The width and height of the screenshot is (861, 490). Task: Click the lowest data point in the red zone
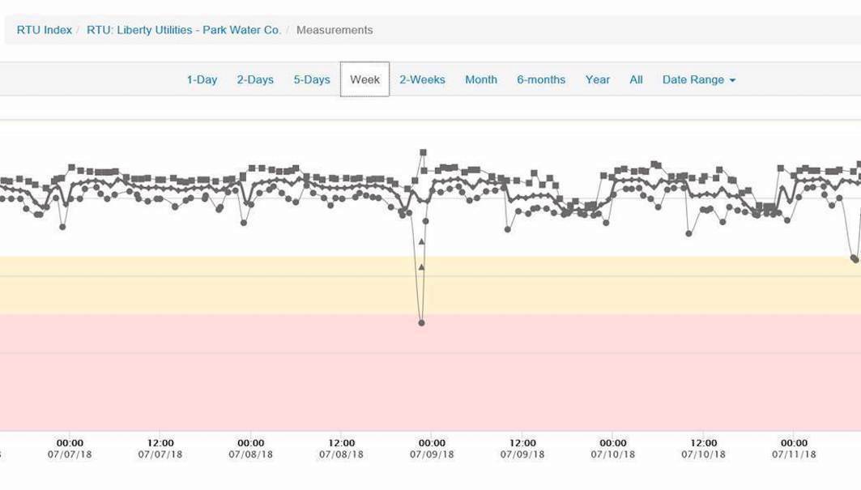coord(421,323)
